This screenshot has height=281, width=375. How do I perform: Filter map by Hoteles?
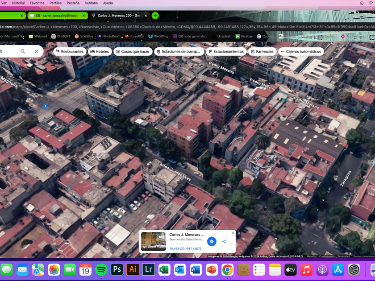coord(100,51)
